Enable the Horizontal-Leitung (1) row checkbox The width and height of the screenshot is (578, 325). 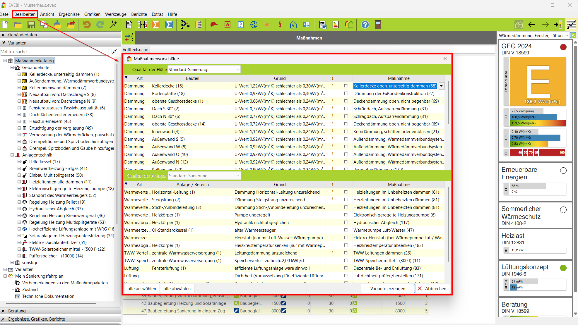point(346,192)
